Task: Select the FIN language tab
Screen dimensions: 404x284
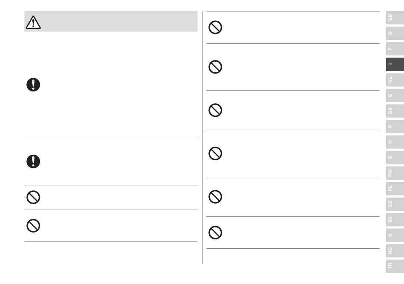Action: [x=395, y=173]
